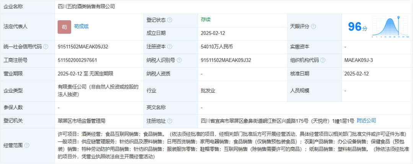The width and height of the screenshot is (413, 164).
Task: Open legal representative 苟成斌 profile link
Action: (81, 26)
